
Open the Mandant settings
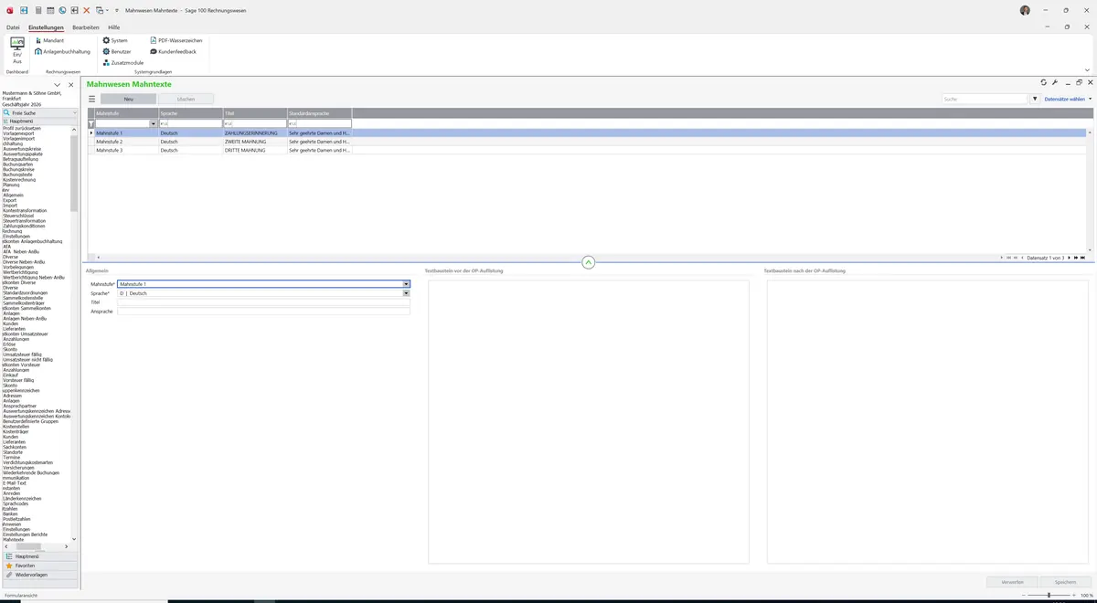[x=49, y=40]
